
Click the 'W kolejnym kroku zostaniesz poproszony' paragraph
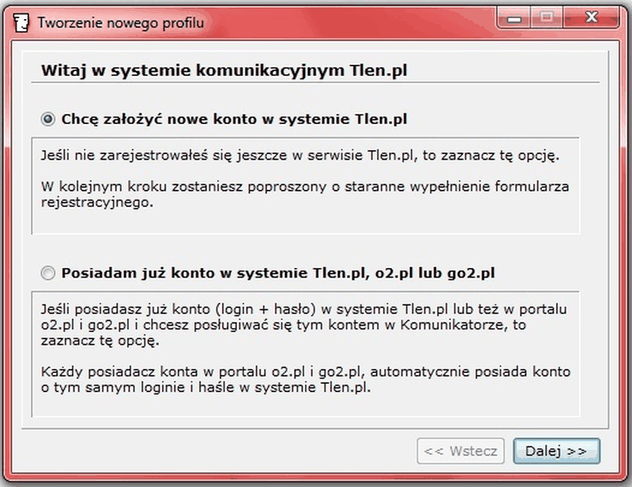tap(305, 194)
